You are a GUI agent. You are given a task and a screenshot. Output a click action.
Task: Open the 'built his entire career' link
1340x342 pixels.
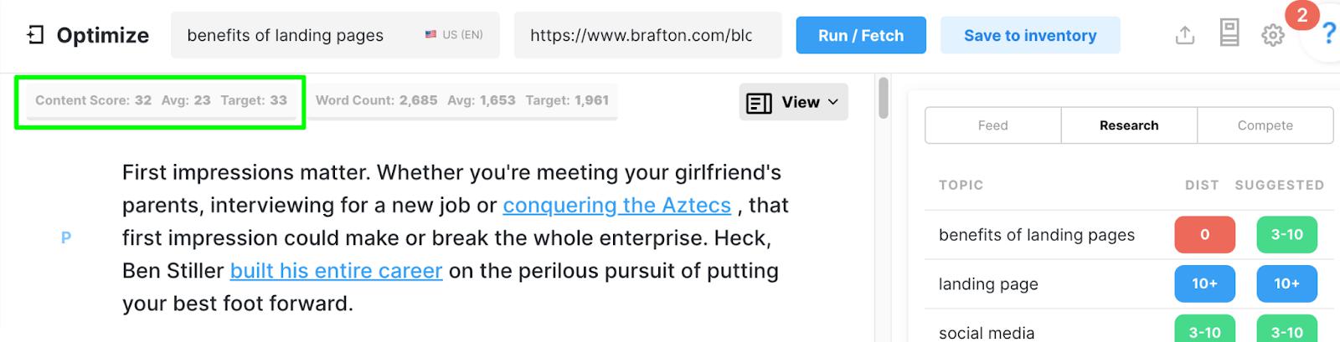coord(336,271)
